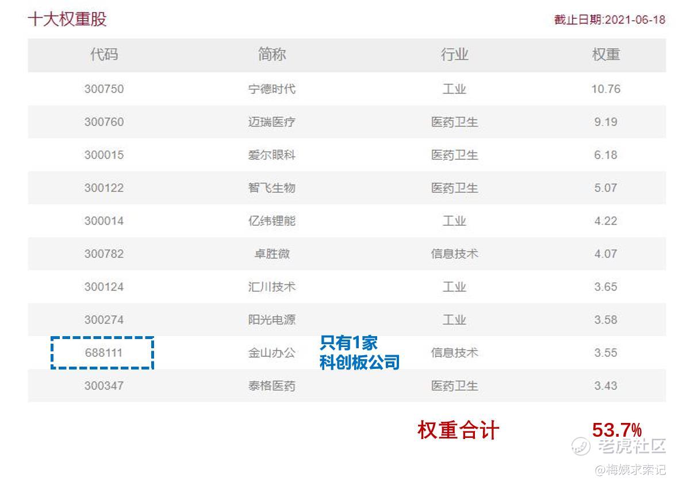Click the weight value 6.18
This screenshot has height=485, width=679.
coord(606,155)
